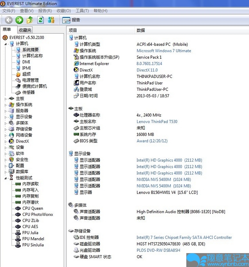249x267 pixels.
Task: Select CPU PhotoWorxx benchmark
Action: [x=38, y=215]
